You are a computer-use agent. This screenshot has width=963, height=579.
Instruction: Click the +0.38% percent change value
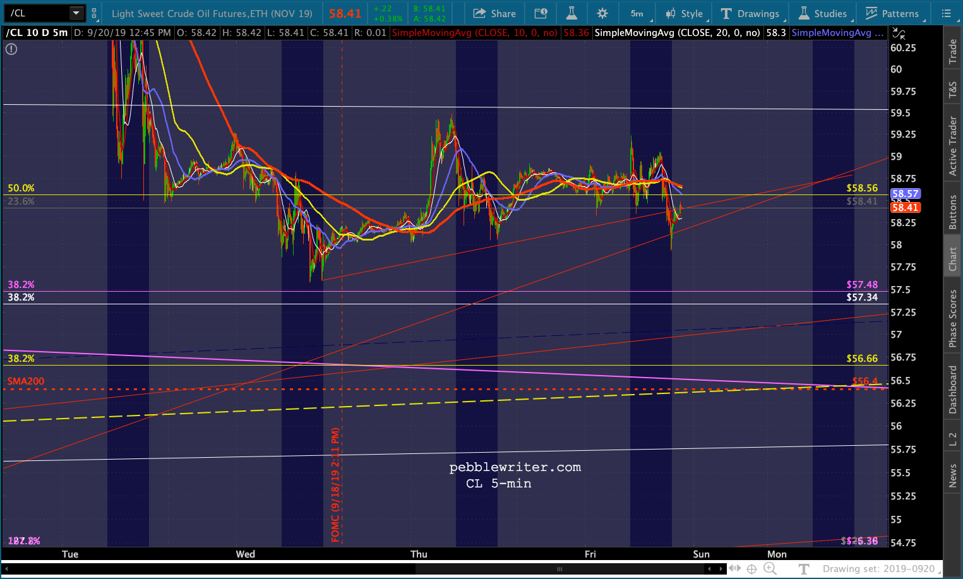tap(387, 18)
